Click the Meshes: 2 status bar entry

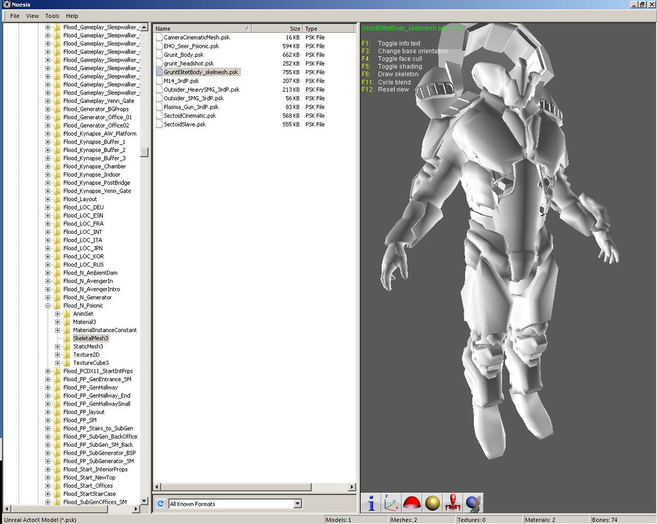(404, 520)
